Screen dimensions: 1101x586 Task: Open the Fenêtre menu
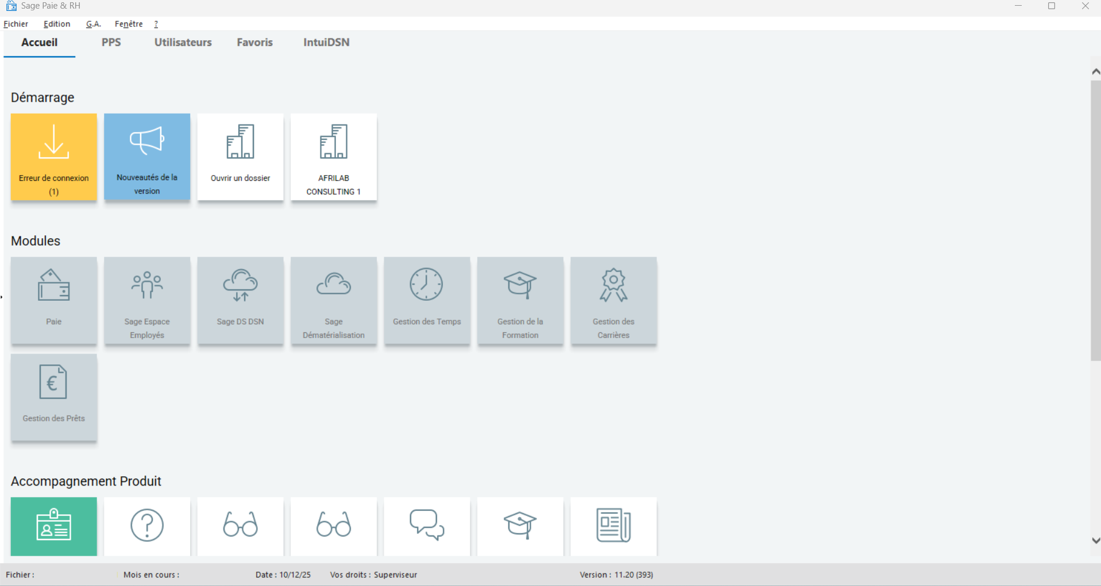click(129, 24)
